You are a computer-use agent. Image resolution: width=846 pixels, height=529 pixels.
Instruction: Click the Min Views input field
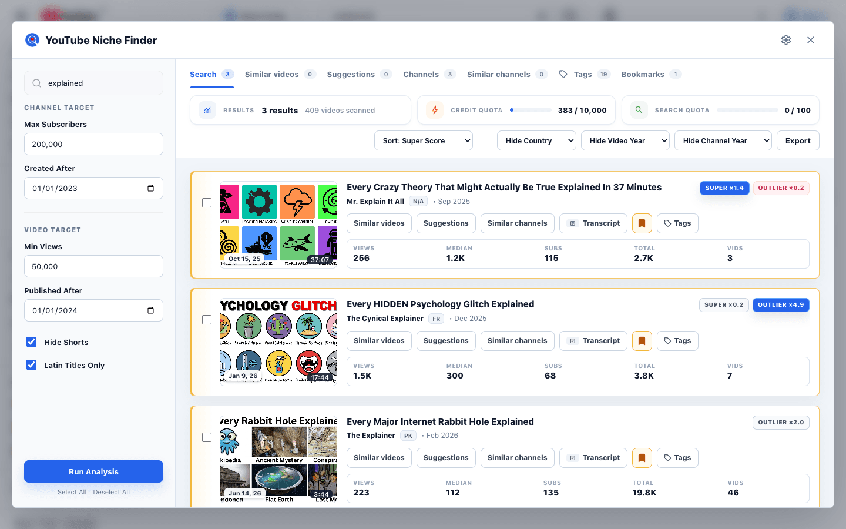[93, 266]
